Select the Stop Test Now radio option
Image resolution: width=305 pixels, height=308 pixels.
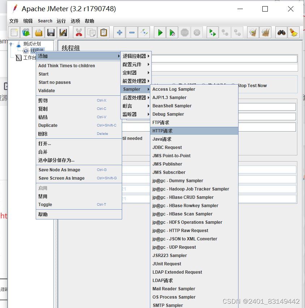point(252,86)
